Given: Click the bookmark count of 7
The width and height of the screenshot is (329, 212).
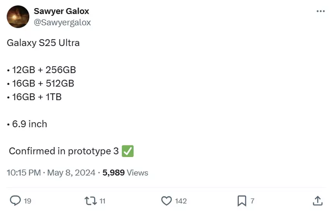Looking at the screenshot, I should click(252, 201).
